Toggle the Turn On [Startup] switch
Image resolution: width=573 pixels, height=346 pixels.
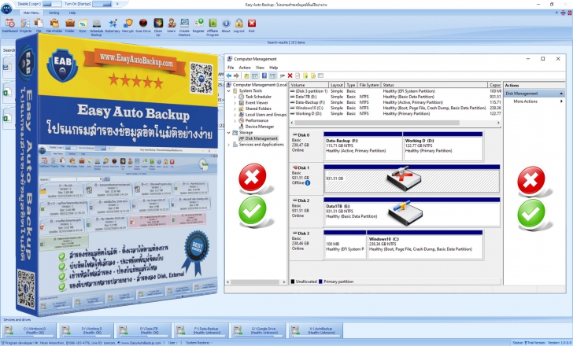click(102, 4)
